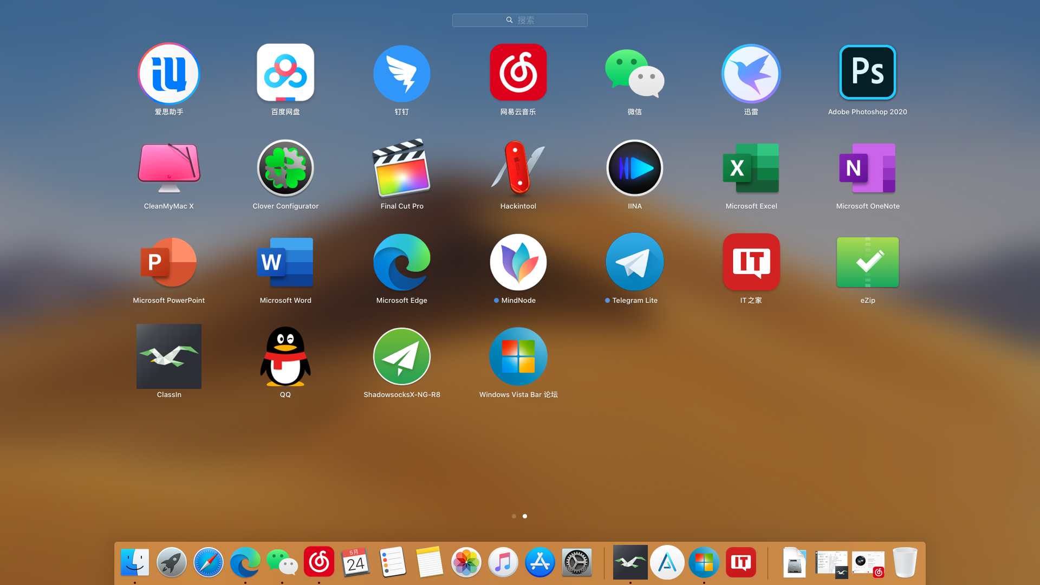Open the Hackintool app
This screenshot has height=585, width=1040.
coord(518,167)
